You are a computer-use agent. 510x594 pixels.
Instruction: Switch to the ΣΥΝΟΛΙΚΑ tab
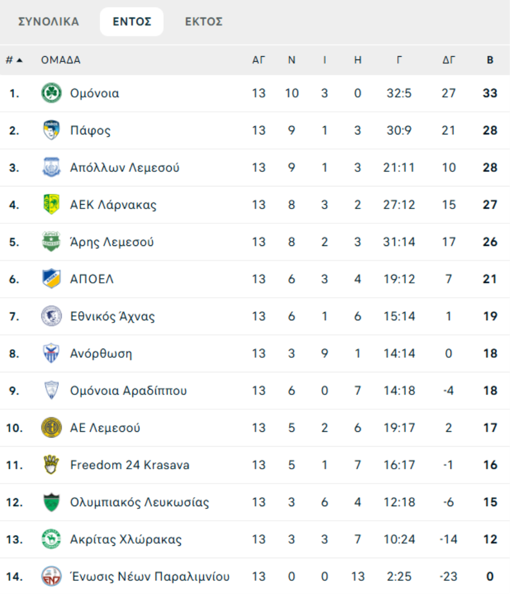pyautogui.click(x=49, y=22)
